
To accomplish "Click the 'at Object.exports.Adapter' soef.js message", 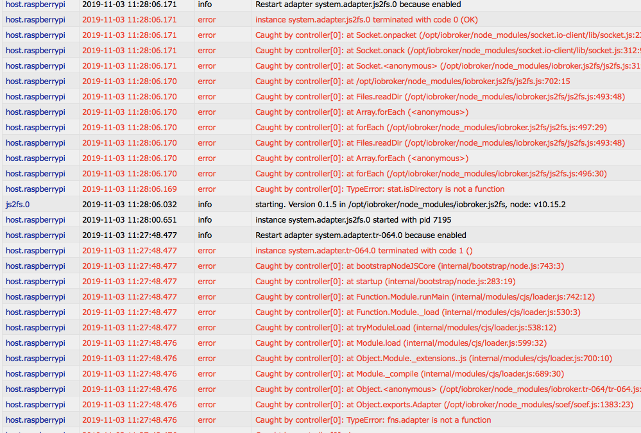I will click(x=445, y=405).
